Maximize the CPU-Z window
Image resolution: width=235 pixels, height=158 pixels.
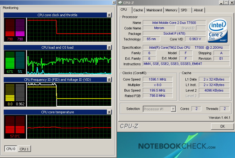point(226,2)
